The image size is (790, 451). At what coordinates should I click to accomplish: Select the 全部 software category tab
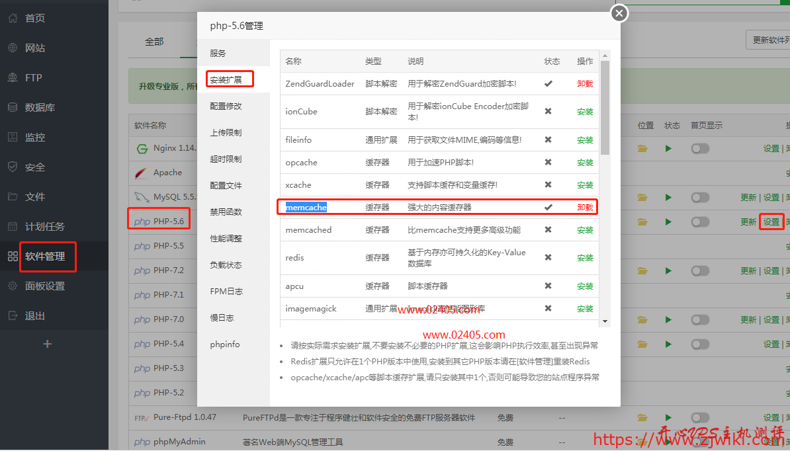[154, 42]
